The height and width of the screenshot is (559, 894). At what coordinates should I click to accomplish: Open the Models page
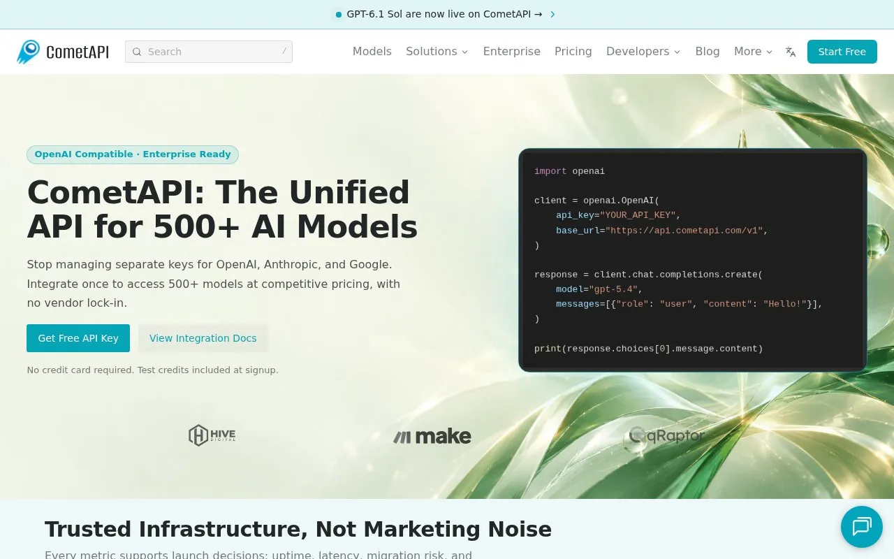(x=372, y=52)
